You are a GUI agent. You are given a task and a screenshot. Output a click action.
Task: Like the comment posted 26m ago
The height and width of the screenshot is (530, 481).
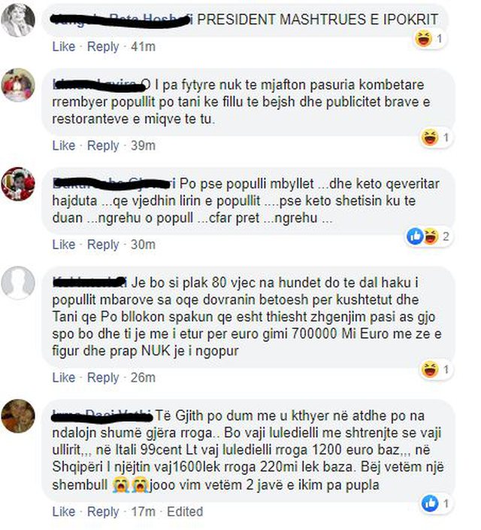(64, 377)
